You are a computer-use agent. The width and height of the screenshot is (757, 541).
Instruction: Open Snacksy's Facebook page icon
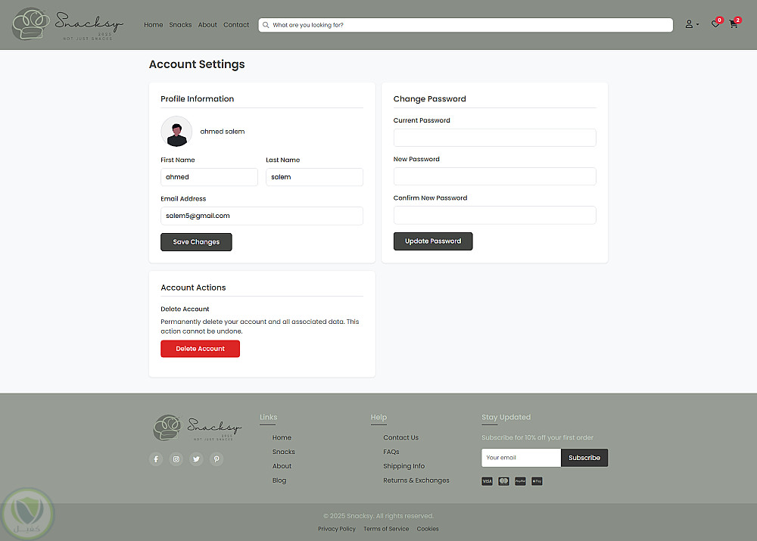(156, 459)
